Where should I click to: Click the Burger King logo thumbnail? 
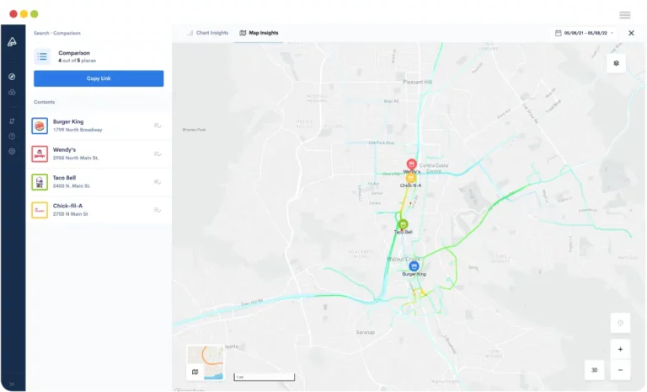(x=40, y=126)
